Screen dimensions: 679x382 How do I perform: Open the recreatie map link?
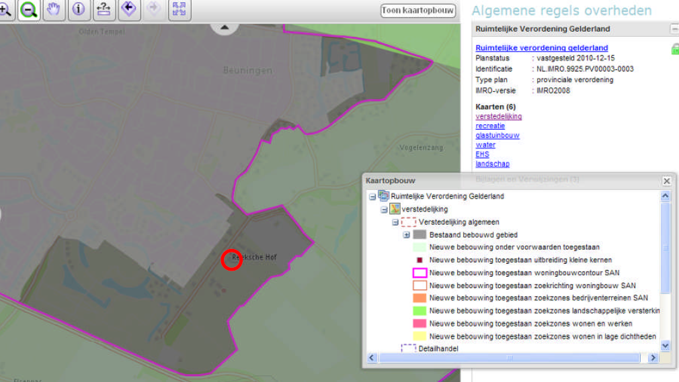click(x=490, y=126)
